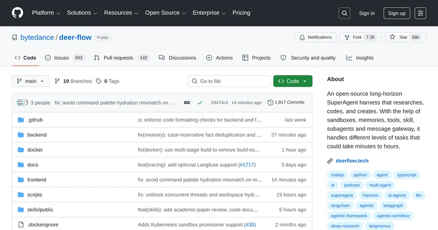
Task: Expand the main branch dropdown
Action: [31, 81]
